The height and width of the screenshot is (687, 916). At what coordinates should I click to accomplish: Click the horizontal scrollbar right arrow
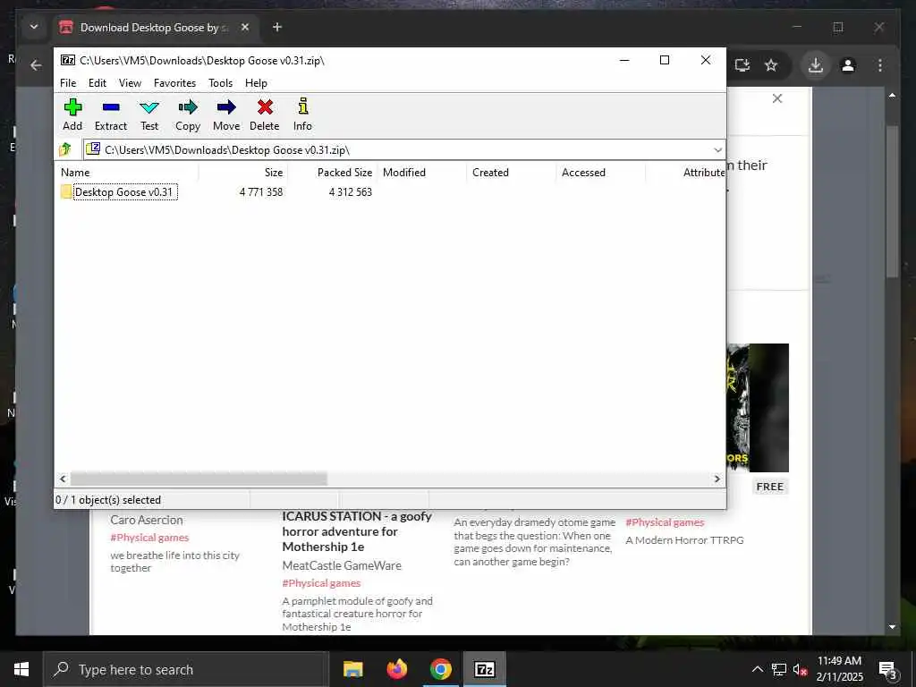tap(717, 479)
